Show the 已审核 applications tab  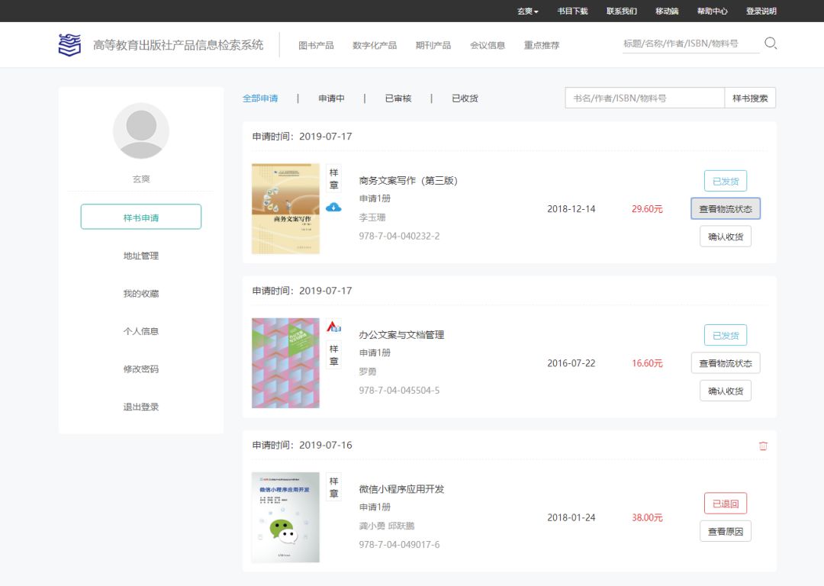pyautogui.click(x=398, y=98)
